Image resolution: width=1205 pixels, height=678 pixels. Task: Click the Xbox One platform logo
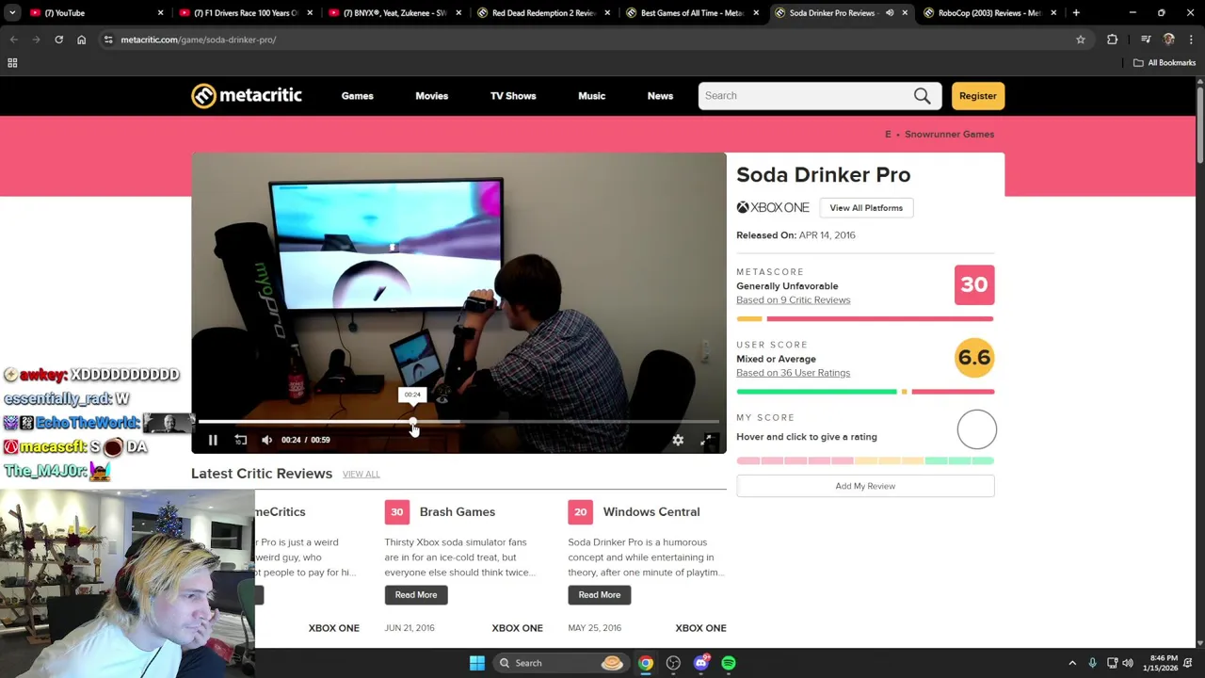pos(773,208)
